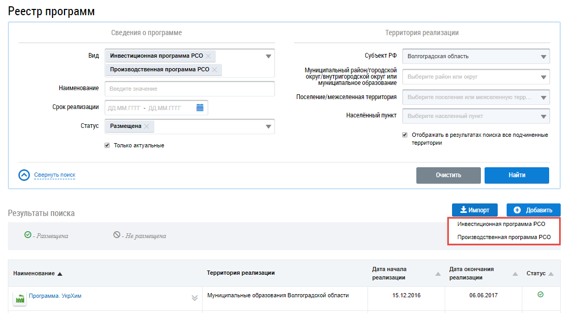Choose Производственная программа РСО from Добавить menu

[x=504, y=237]
